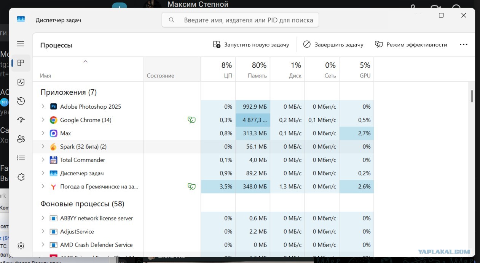Expand the Max process group

tap(43, 133)
